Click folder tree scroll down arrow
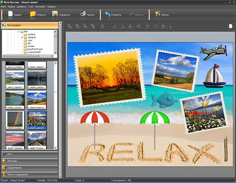 55,53
